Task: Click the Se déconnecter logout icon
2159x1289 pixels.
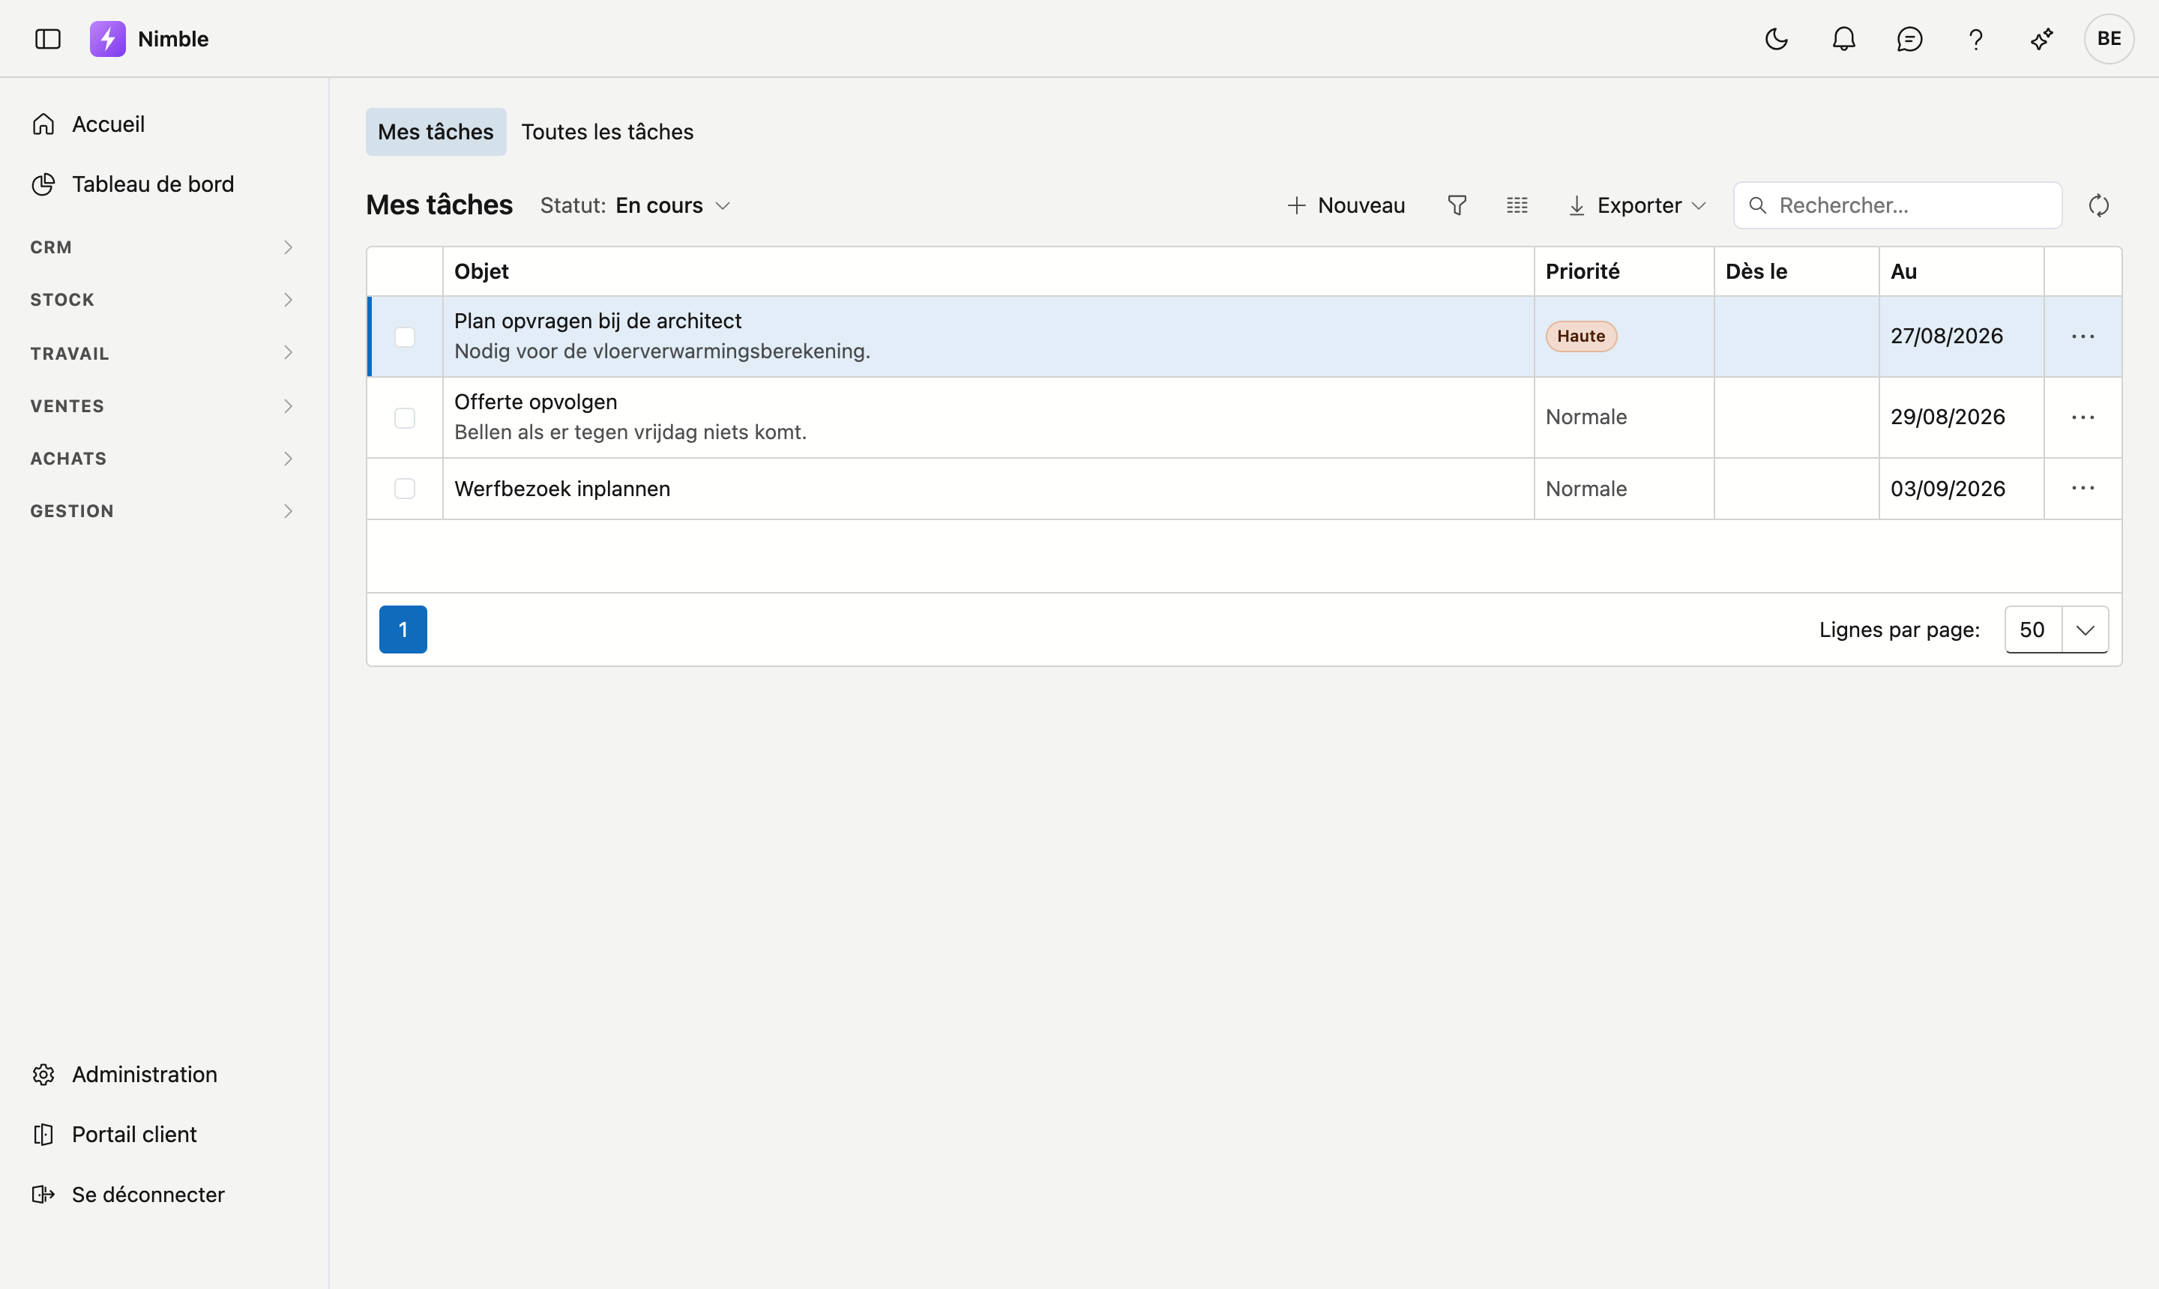Action: 43,1195
